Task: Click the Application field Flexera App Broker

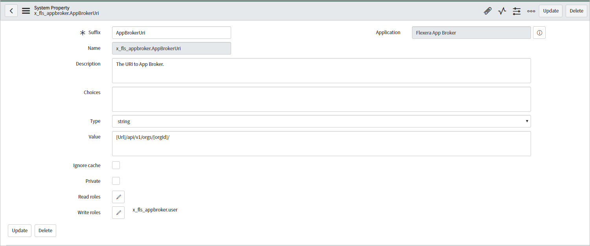Action: [471, 33]
